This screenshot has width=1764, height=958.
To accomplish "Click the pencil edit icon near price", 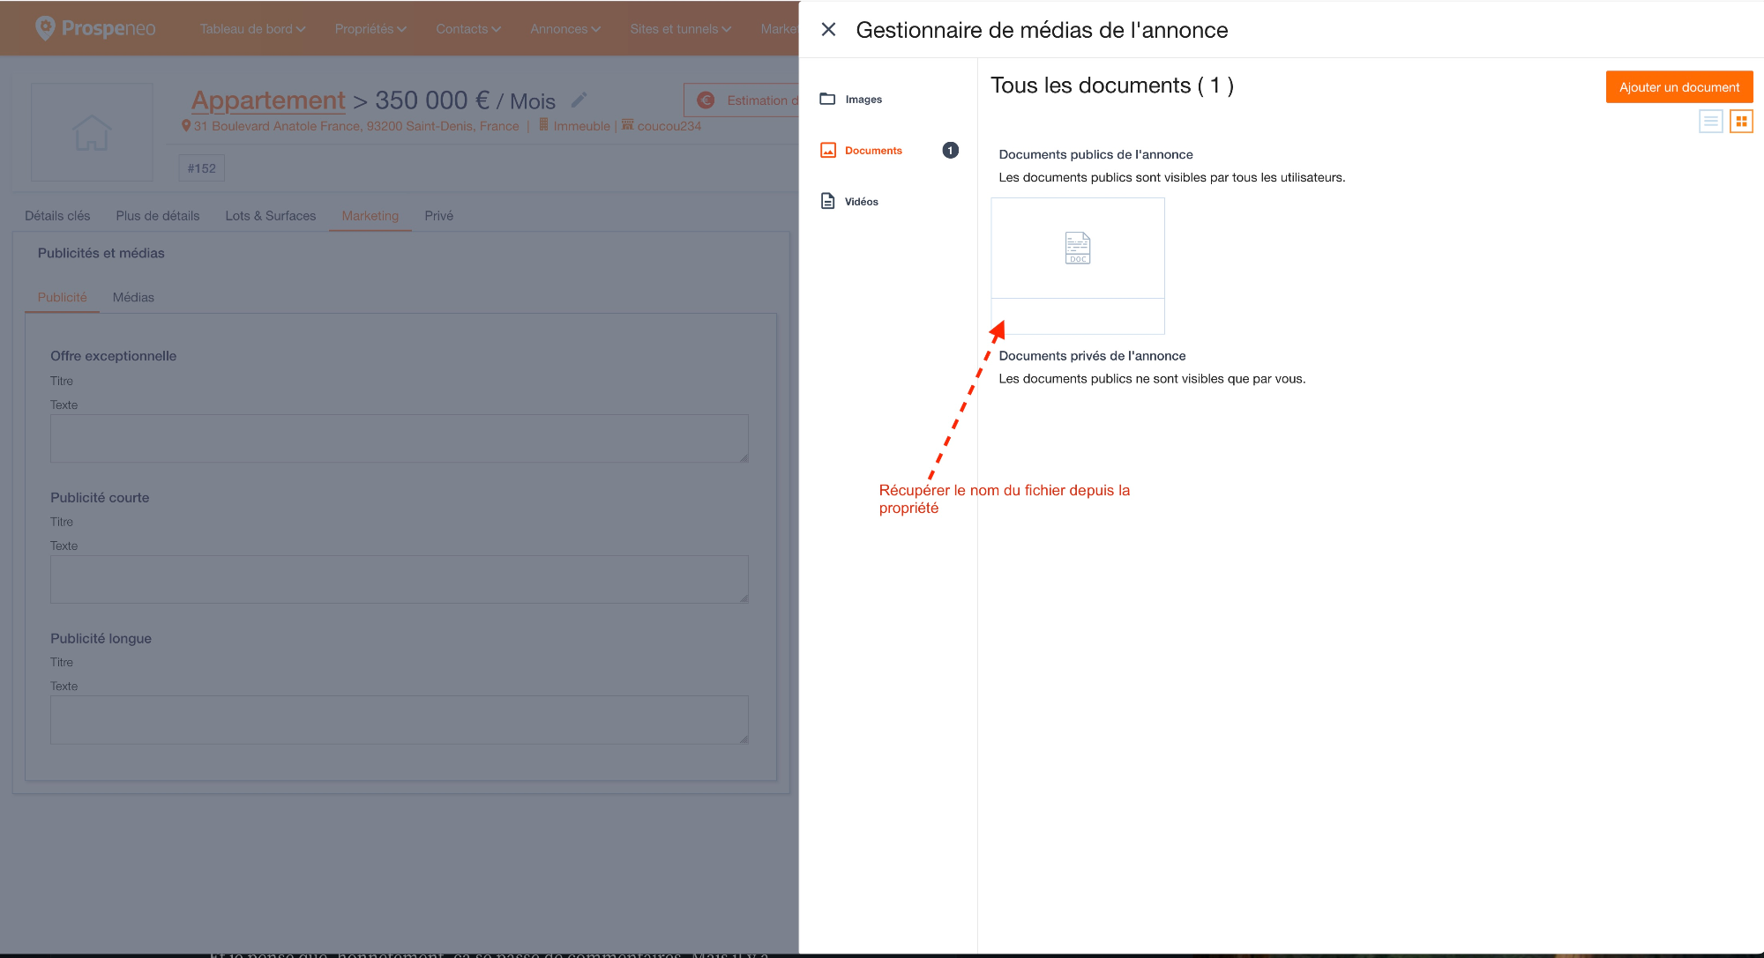I will (x=579, y=100).
